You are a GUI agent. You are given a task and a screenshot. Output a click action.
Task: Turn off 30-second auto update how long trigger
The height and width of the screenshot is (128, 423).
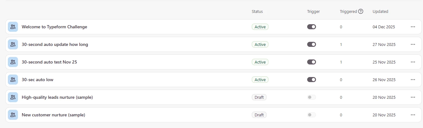pyautogui.click(x=312, y=44)
